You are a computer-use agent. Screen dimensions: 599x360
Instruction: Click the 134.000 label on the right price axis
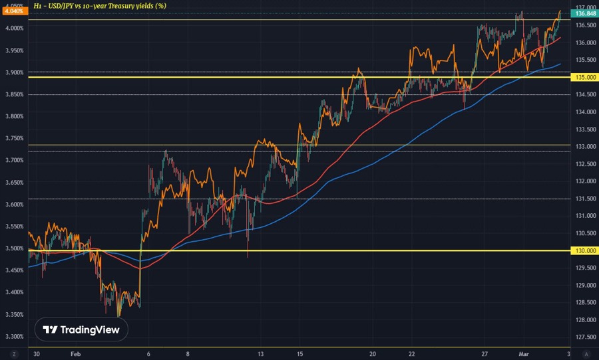586,112
